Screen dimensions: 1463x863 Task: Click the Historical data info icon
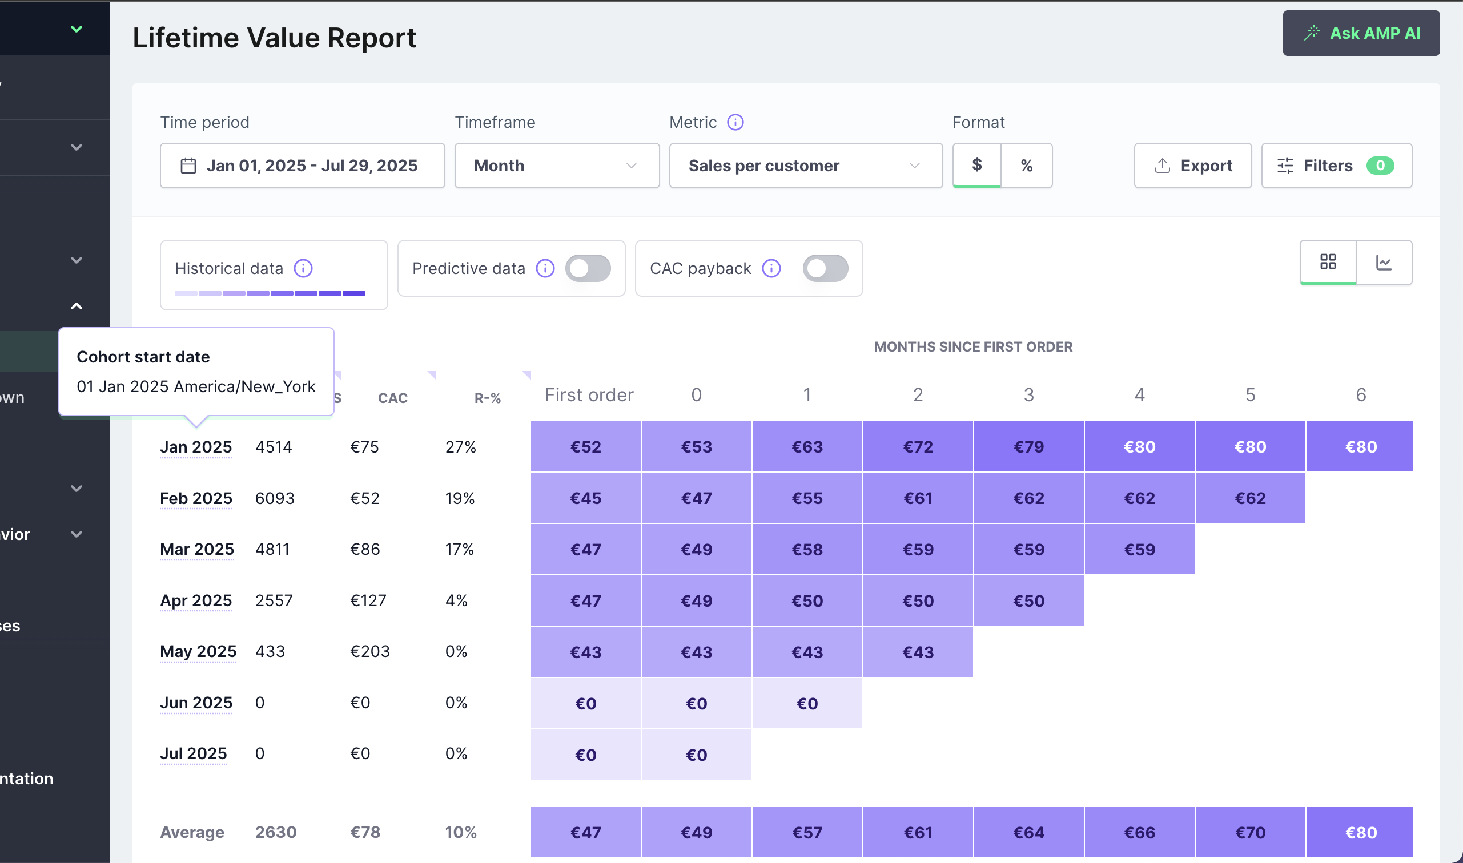point(303,268)
